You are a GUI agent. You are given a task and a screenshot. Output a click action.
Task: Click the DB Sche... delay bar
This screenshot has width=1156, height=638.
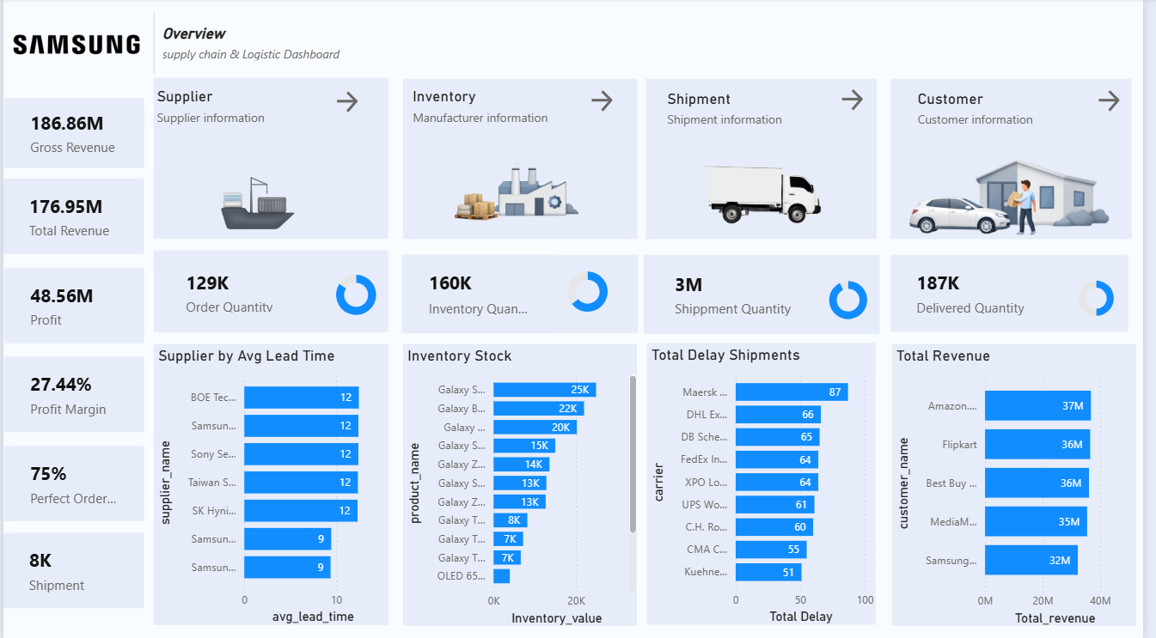click(x=778, y=437)
